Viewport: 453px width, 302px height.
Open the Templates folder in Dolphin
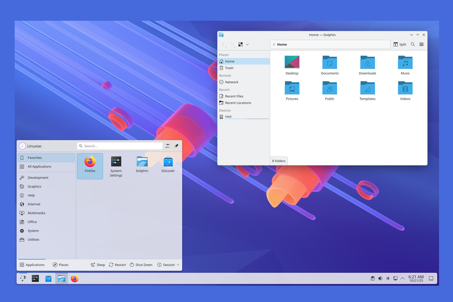tap(367, 91)
